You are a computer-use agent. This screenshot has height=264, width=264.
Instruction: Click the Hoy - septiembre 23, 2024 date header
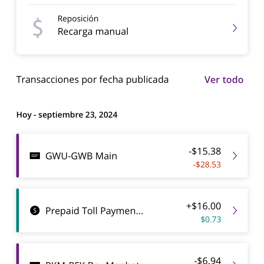click(67, 115)
